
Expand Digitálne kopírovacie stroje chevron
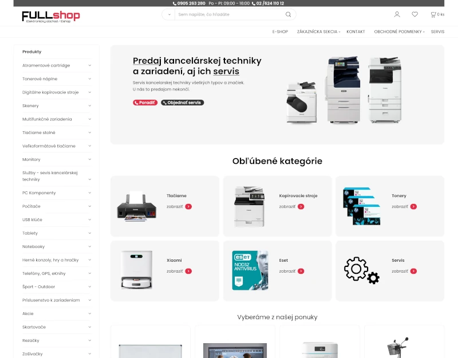[x=90, y=92]
